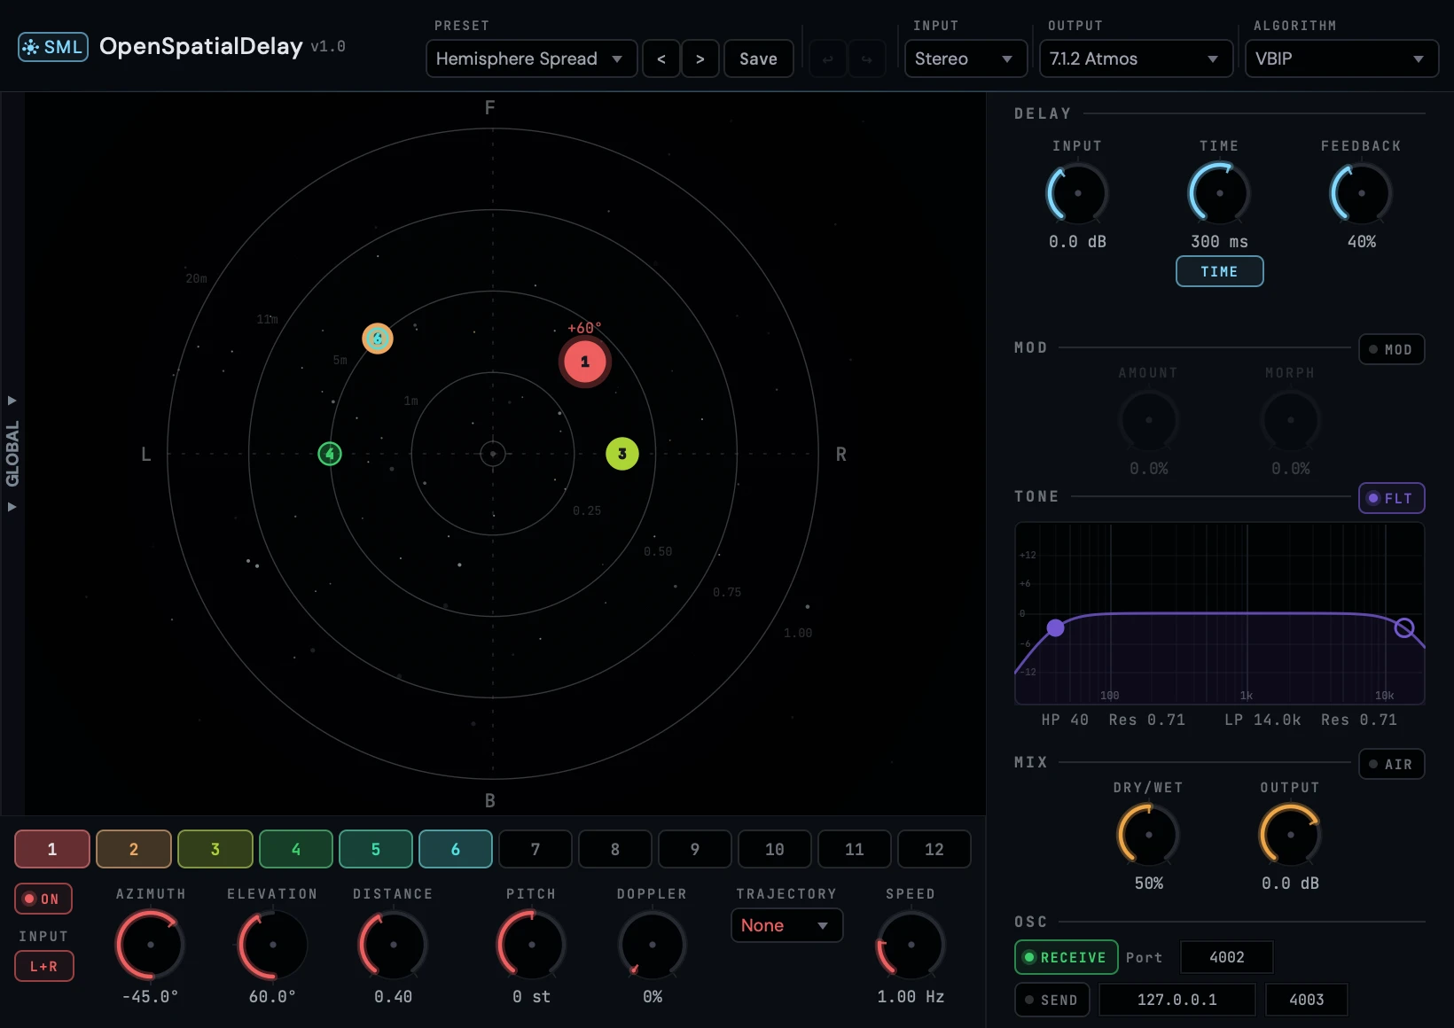Select delay tap tab 7
This screenshot has width=1454, height=1028.
coord(535,849)
